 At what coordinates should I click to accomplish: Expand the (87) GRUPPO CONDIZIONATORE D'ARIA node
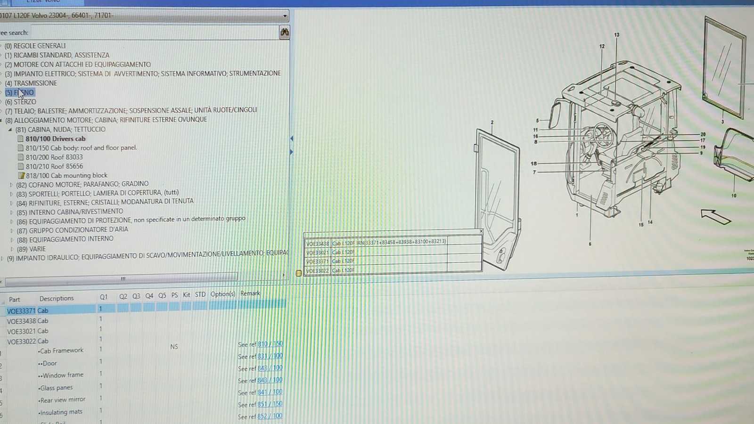(11, 231)
